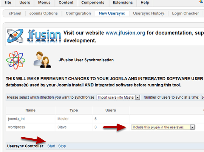
Task: Open the Menus menu
Action: [44, 3]
